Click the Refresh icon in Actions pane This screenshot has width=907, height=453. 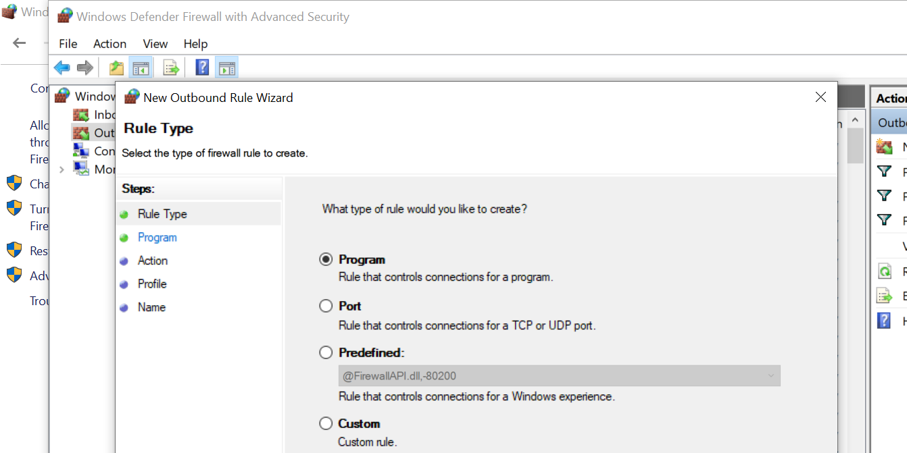pos(884,271)
